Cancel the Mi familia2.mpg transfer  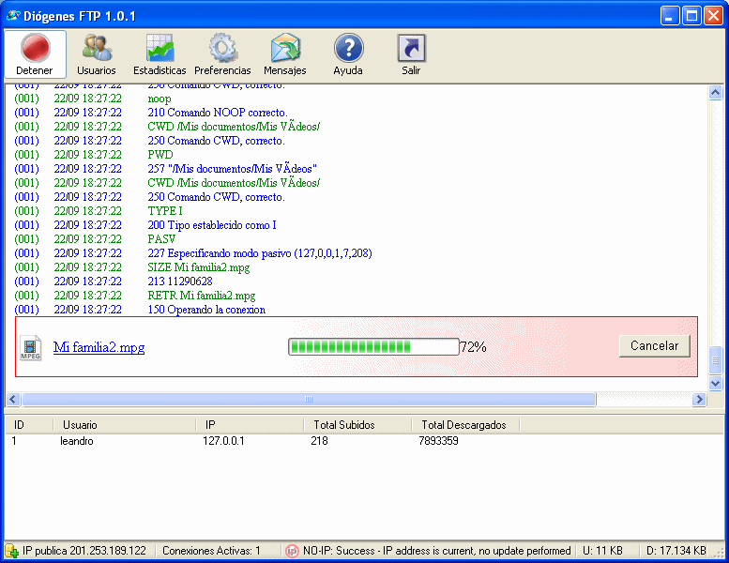(654, 346)
